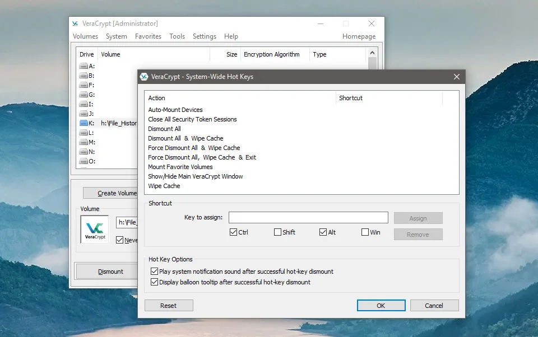Click the Reset button

point(169,306)
